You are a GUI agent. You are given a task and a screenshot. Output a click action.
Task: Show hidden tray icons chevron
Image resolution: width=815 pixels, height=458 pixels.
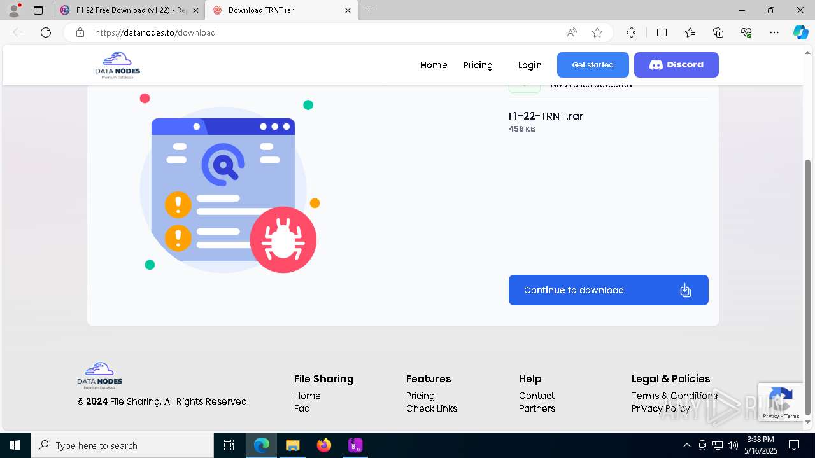click(686, 445)
